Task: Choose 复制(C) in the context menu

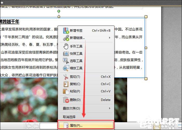Action: coord(86,84)
